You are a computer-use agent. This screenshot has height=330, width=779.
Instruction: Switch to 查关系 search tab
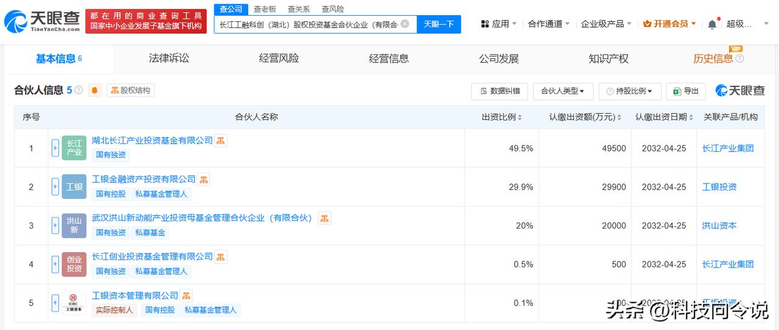299,9
